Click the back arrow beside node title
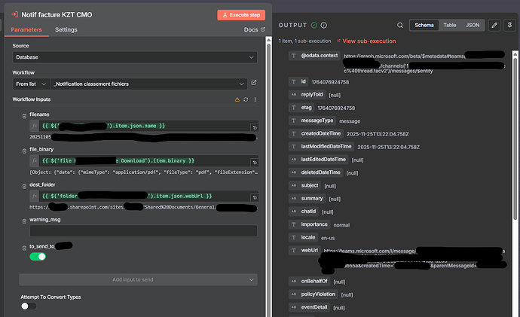This screenshot has height=317, width=520. (14, 14)
